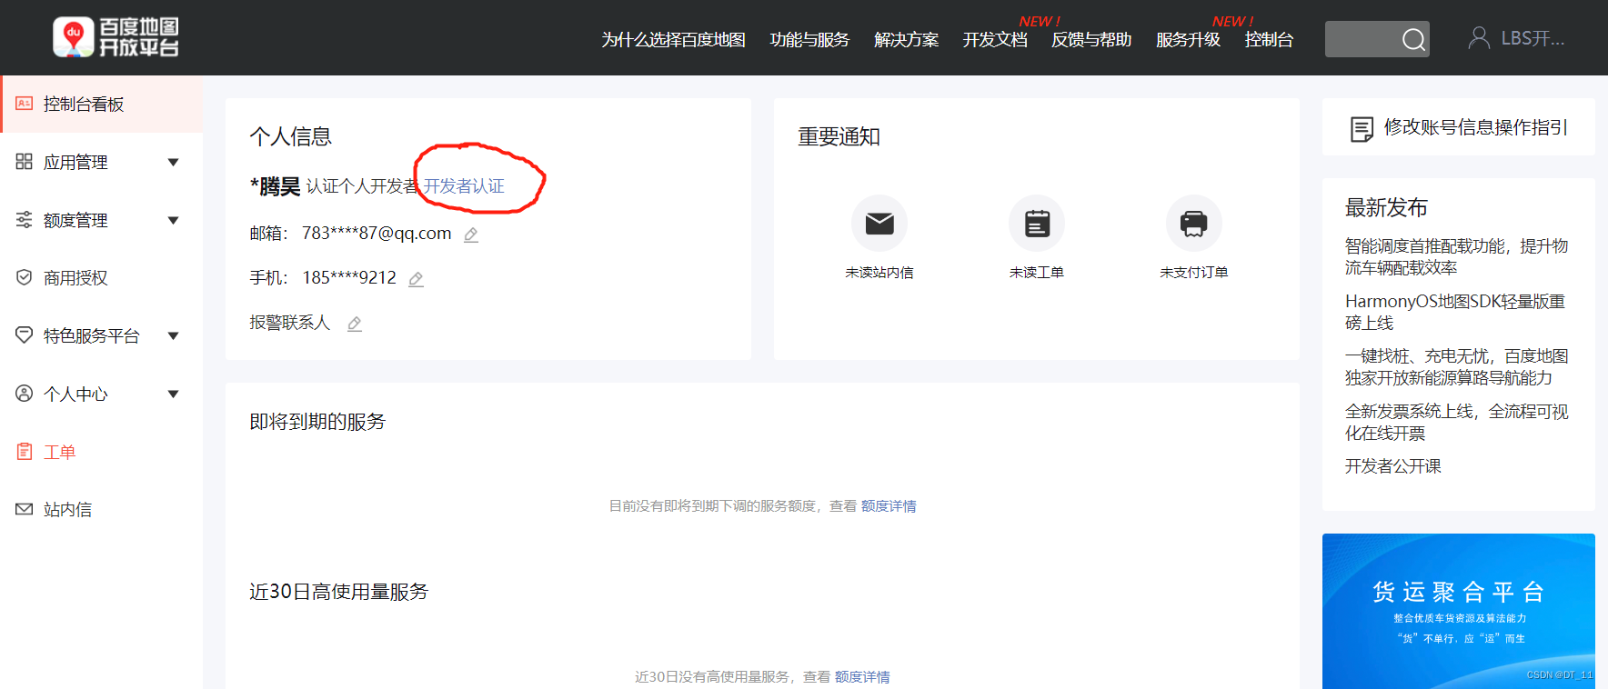Click the 开发者认证 link
This screenshot has width=1608, height=689.
pyautogui.click(x=464, y=186)
